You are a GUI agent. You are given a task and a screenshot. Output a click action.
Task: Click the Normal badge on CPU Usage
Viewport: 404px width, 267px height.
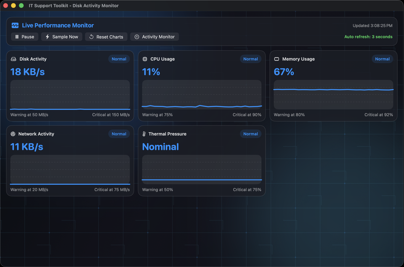click(250, 59)
